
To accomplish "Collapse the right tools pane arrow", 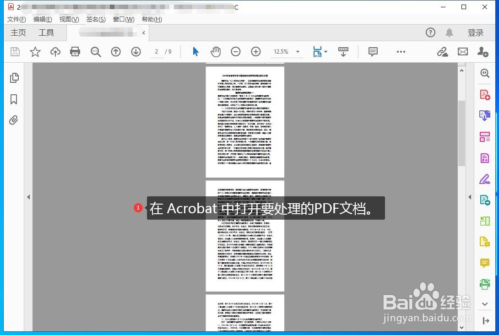I will click(486, 321).
